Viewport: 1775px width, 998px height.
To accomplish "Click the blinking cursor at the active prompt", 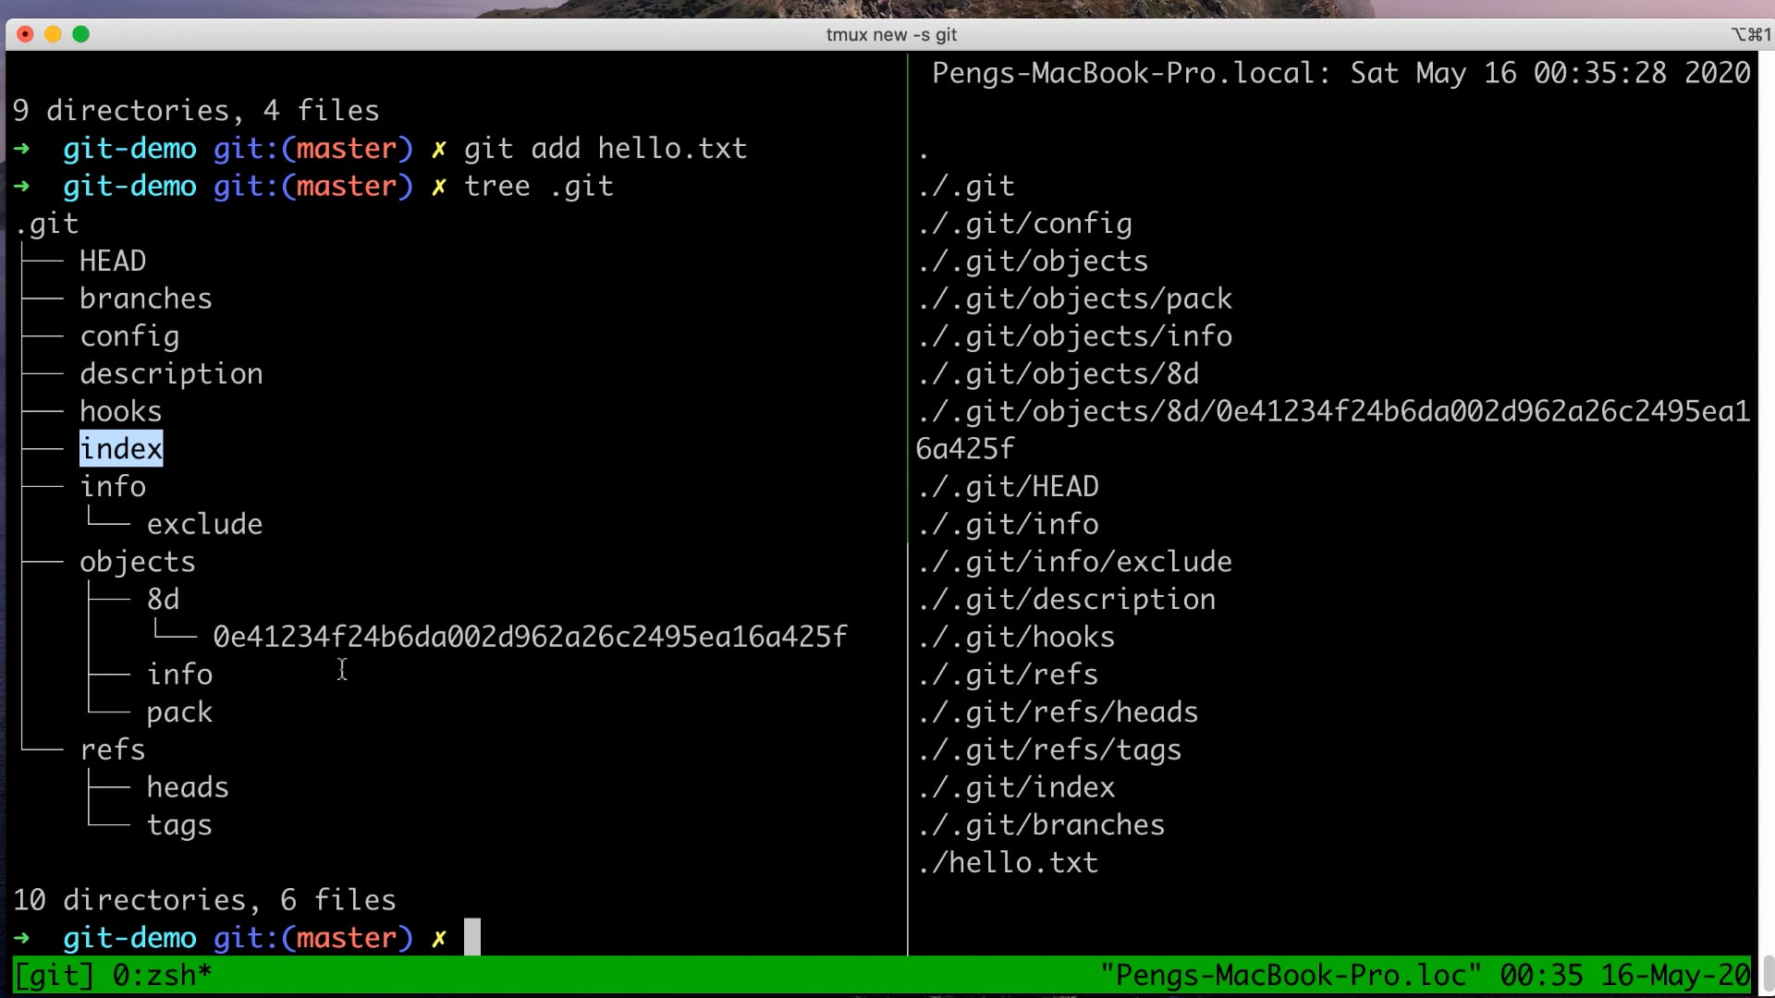I will click(x=473, y=937).
